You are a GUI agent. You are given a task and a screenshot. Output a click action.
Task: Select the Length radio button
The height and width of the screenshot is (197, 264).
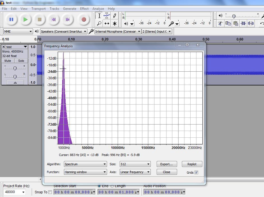pos(112,186)
